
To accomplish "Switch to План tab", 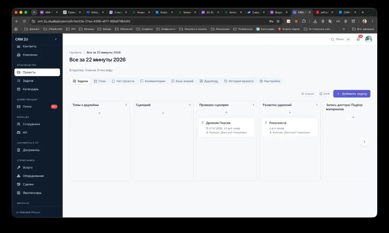I will [100, 81].
